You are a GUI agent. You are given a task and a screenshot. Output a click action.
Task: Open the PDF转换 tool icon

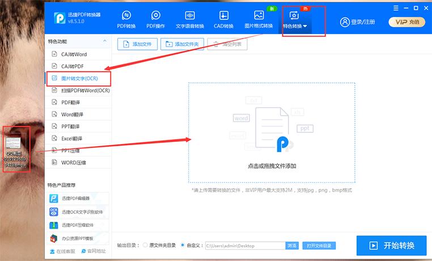[x=126, y=15]
